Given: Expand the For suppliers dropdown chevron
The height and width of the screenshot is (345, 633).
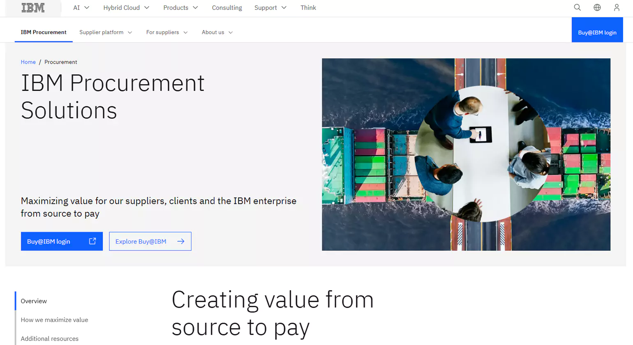Looking at the screenshot, I should 185,32.
